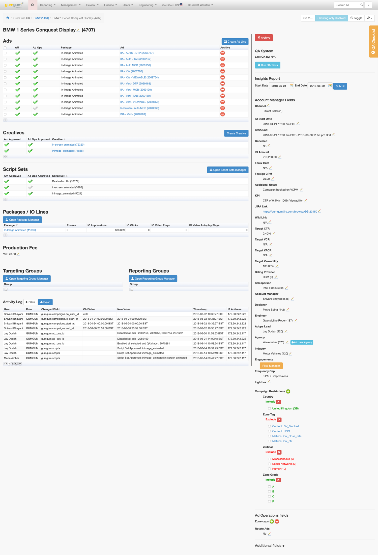Toggle Ad Ops approval for In-Screen Auto MOB
Image resolution: width=378 pixels, height=555 pixels.
pos(35,108)
